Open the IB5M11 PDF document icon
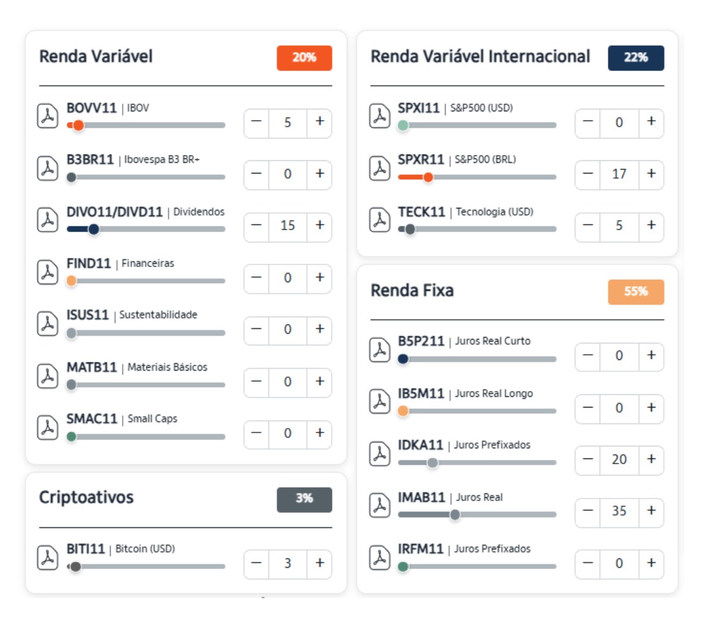This screenshot has width=702, height=620. (x=380, y=401)
